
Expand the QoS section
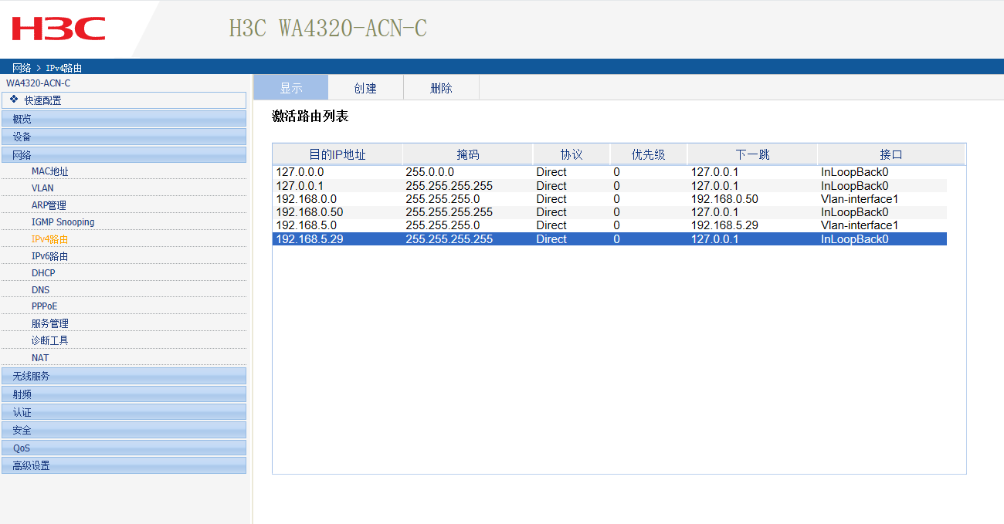[124, 448]
